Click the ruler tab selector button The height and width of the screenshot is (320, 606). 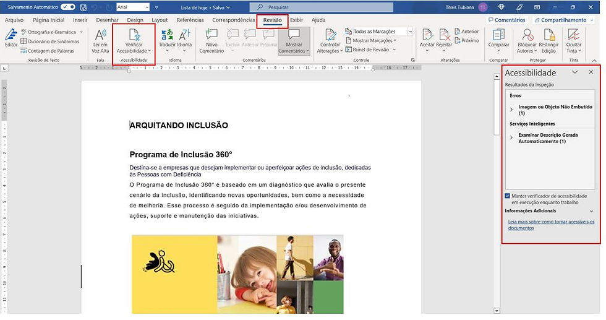[x=4, y=68]
